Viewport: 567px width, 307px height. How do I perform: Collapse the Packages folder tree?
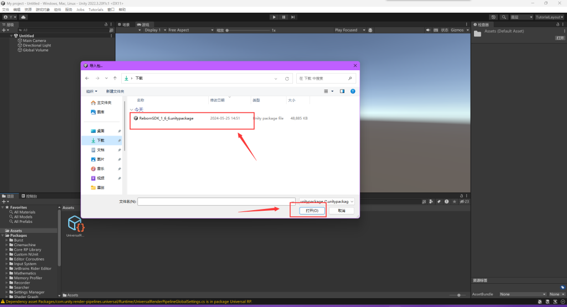click(x=3, y=236)
